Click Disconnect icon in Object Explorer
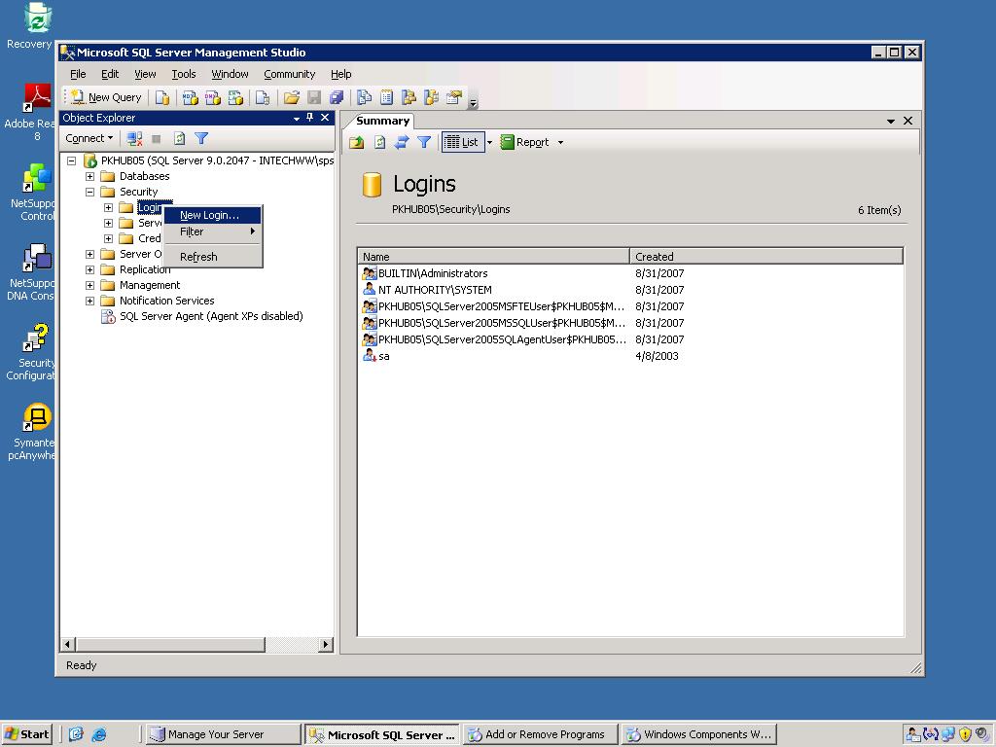The width and height of the screenshot is (996, 747). (134, 138)
